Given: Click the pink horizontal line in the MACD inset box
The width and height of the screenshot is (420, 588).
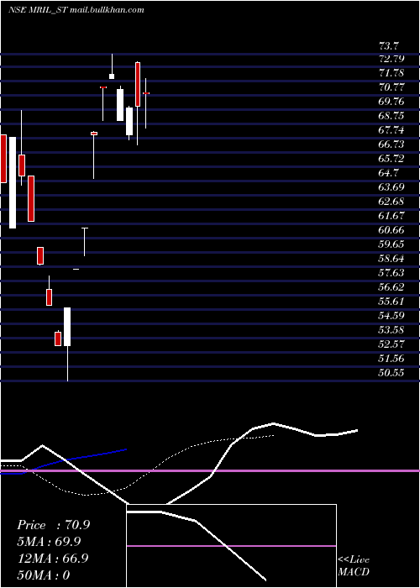Looking at the screenshot, I should pos(231,546).
